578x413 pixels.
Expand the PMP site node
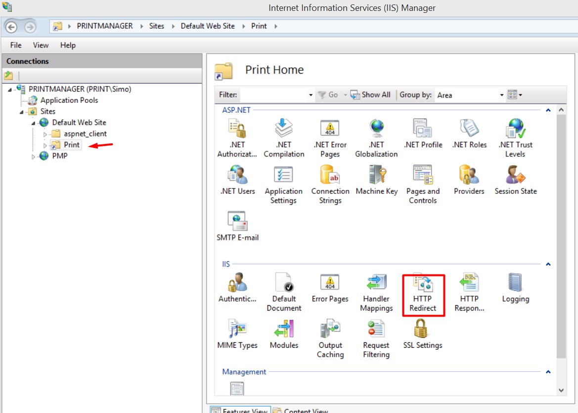pyautogui.click(x=33, y=156)
